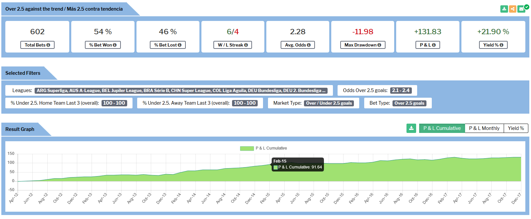
Task: Click the green envelope email icon
Action: point(521,9)
